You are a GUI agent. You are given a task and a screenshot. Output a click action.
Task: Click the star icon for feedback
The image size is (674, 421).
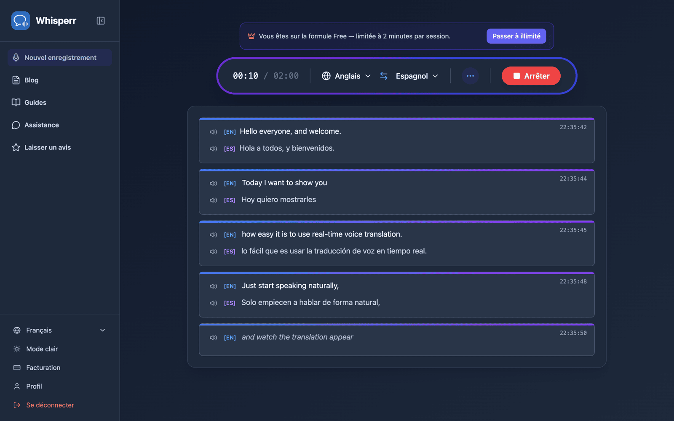pyautogui.click(x=16, y=147)
